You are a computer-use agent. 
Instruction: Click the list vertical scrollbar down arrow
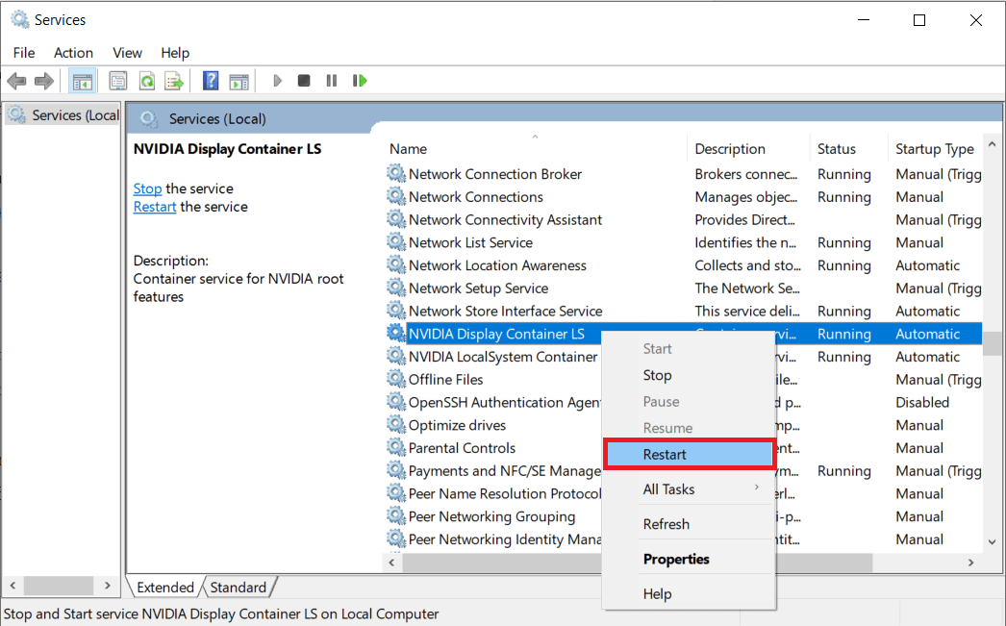[992, 542]
